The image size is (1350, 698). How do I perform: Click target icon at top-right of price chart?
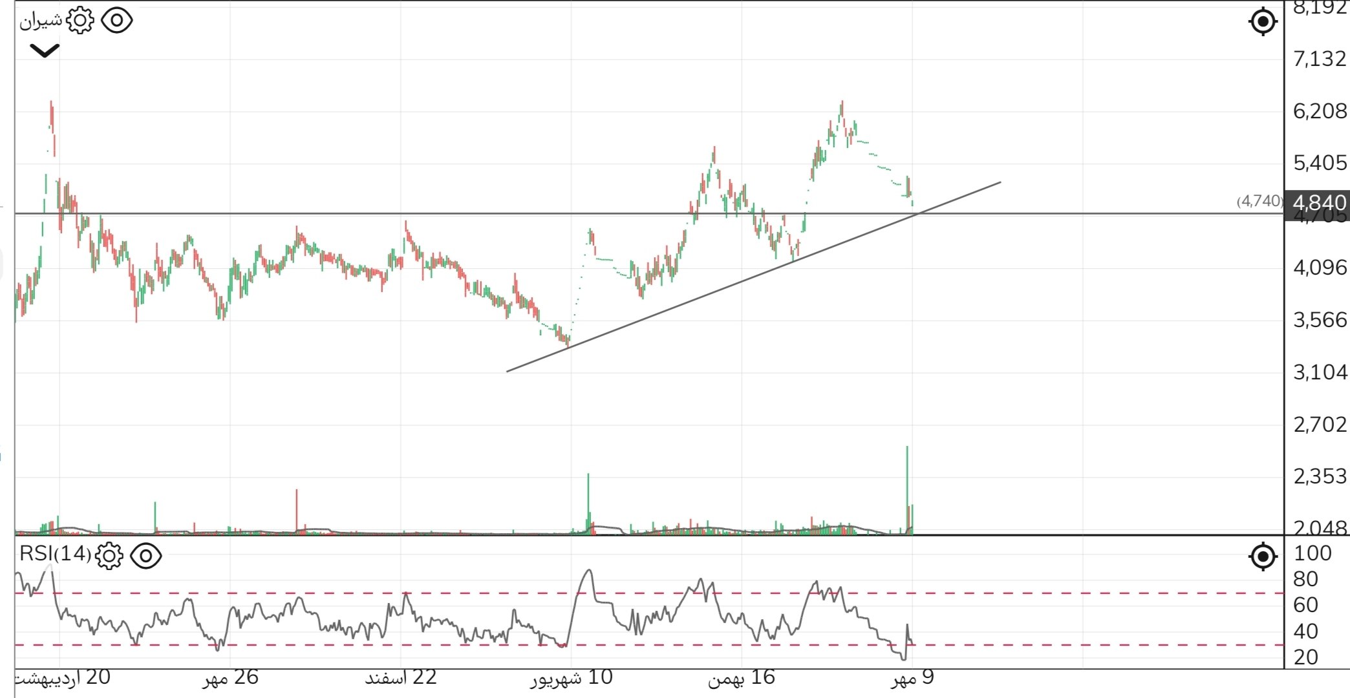[1263, 21]
